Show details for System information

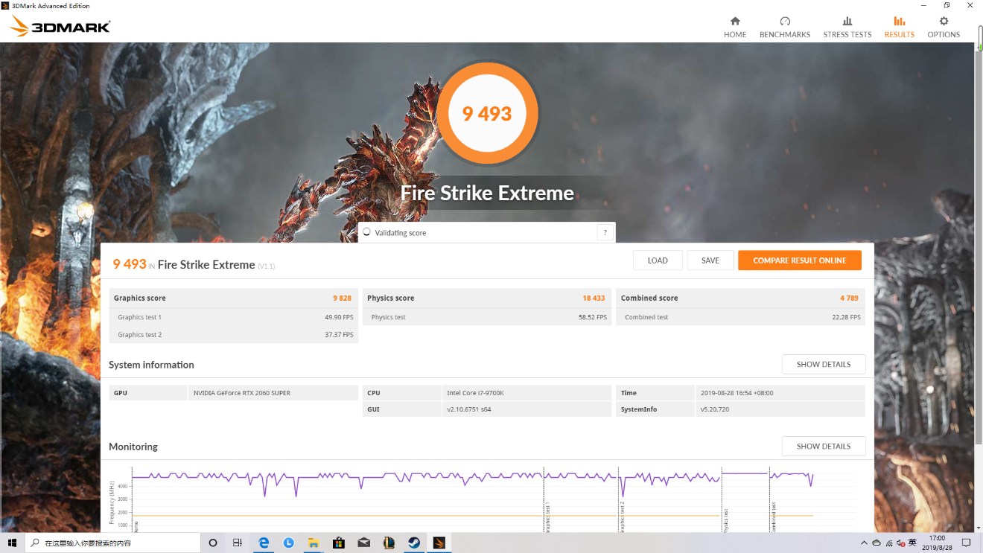coord(823,364)
